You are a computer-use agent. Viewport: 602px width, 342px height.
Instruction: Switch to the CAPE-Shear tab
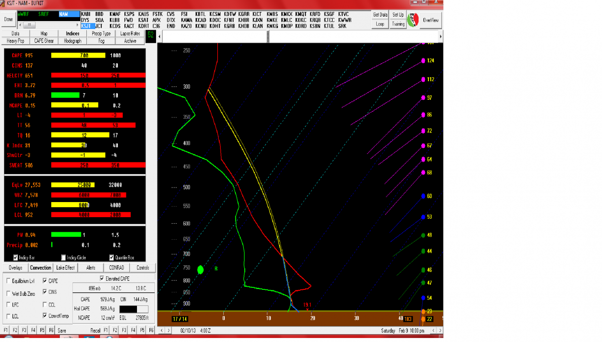[x=44, y=41]
